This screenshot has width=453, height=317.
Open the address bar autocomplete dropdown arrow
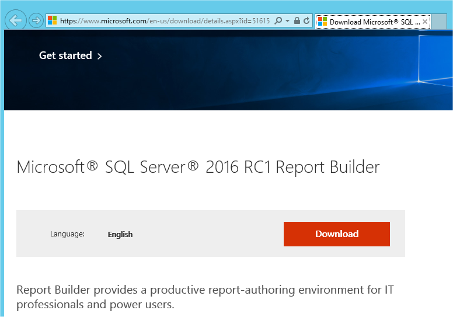click(287, 21)
